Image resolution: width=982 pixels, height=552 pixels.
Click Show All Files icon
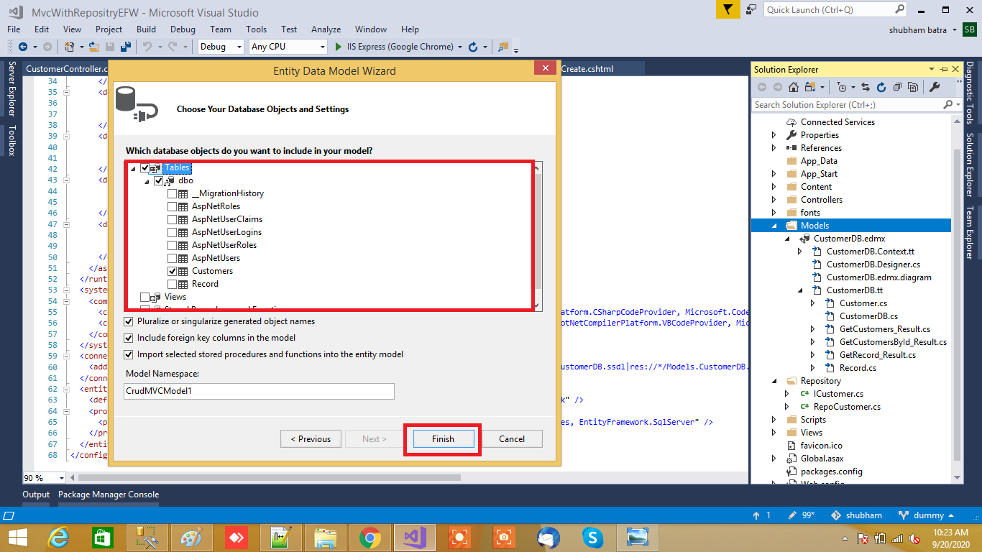913,87
